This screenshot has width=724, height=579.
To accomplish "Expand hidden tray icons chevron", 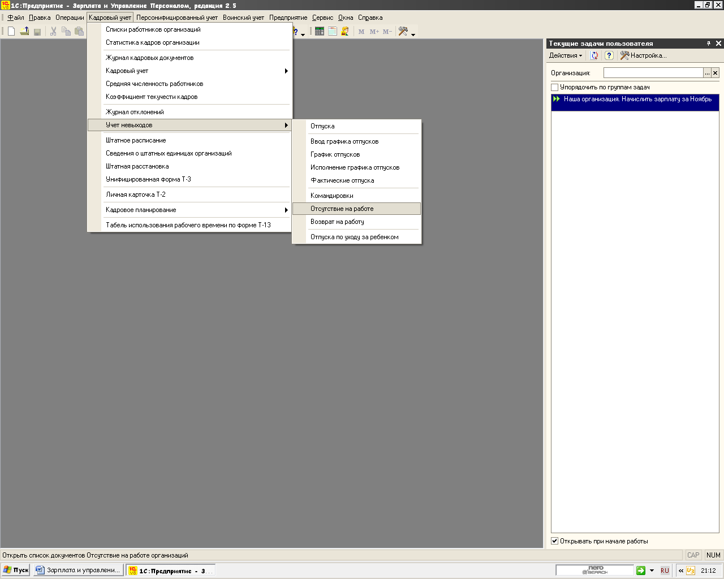I will [x=681, y=571].
